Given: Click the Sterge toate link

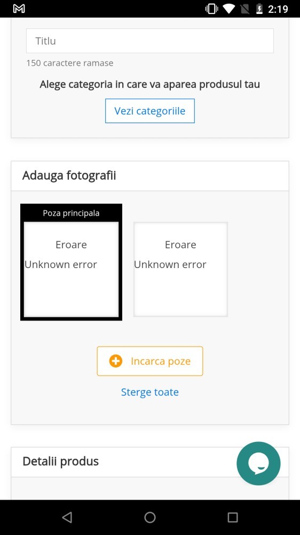Looking at the screenshot, I should point(150,392).
